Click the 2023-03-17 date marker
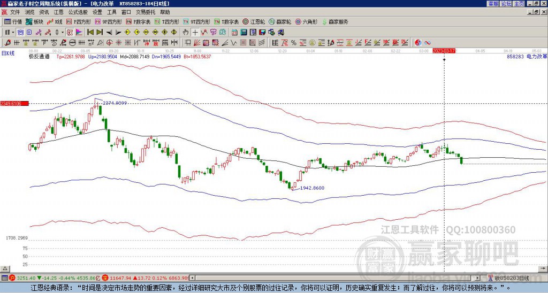The image size is (548, 293). pos(444,51)
